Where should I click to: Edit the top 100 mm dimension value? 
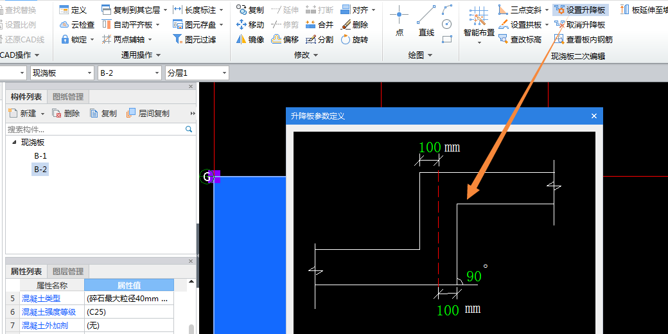[430, 147]
